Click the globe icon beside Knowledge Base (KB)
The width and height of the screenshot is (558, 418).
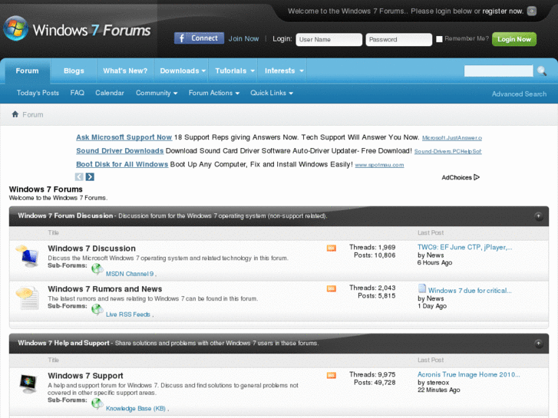97,403
